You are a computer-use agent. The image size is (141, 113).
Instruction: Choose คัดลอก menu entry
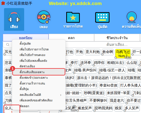pyautogui.click(x=39, y=106)
